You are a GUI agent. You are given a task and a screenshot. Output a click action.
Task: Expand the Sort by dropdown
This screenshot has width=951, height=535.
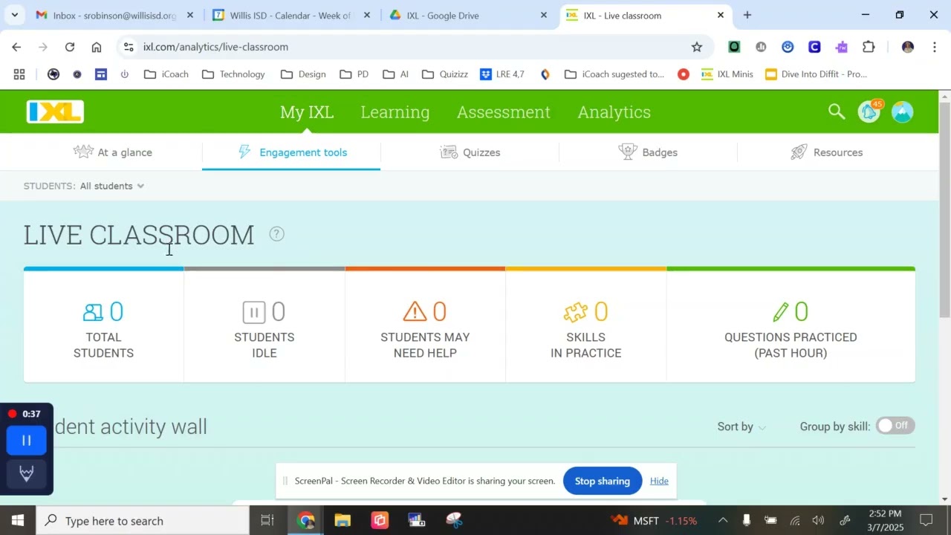[741, 427]
